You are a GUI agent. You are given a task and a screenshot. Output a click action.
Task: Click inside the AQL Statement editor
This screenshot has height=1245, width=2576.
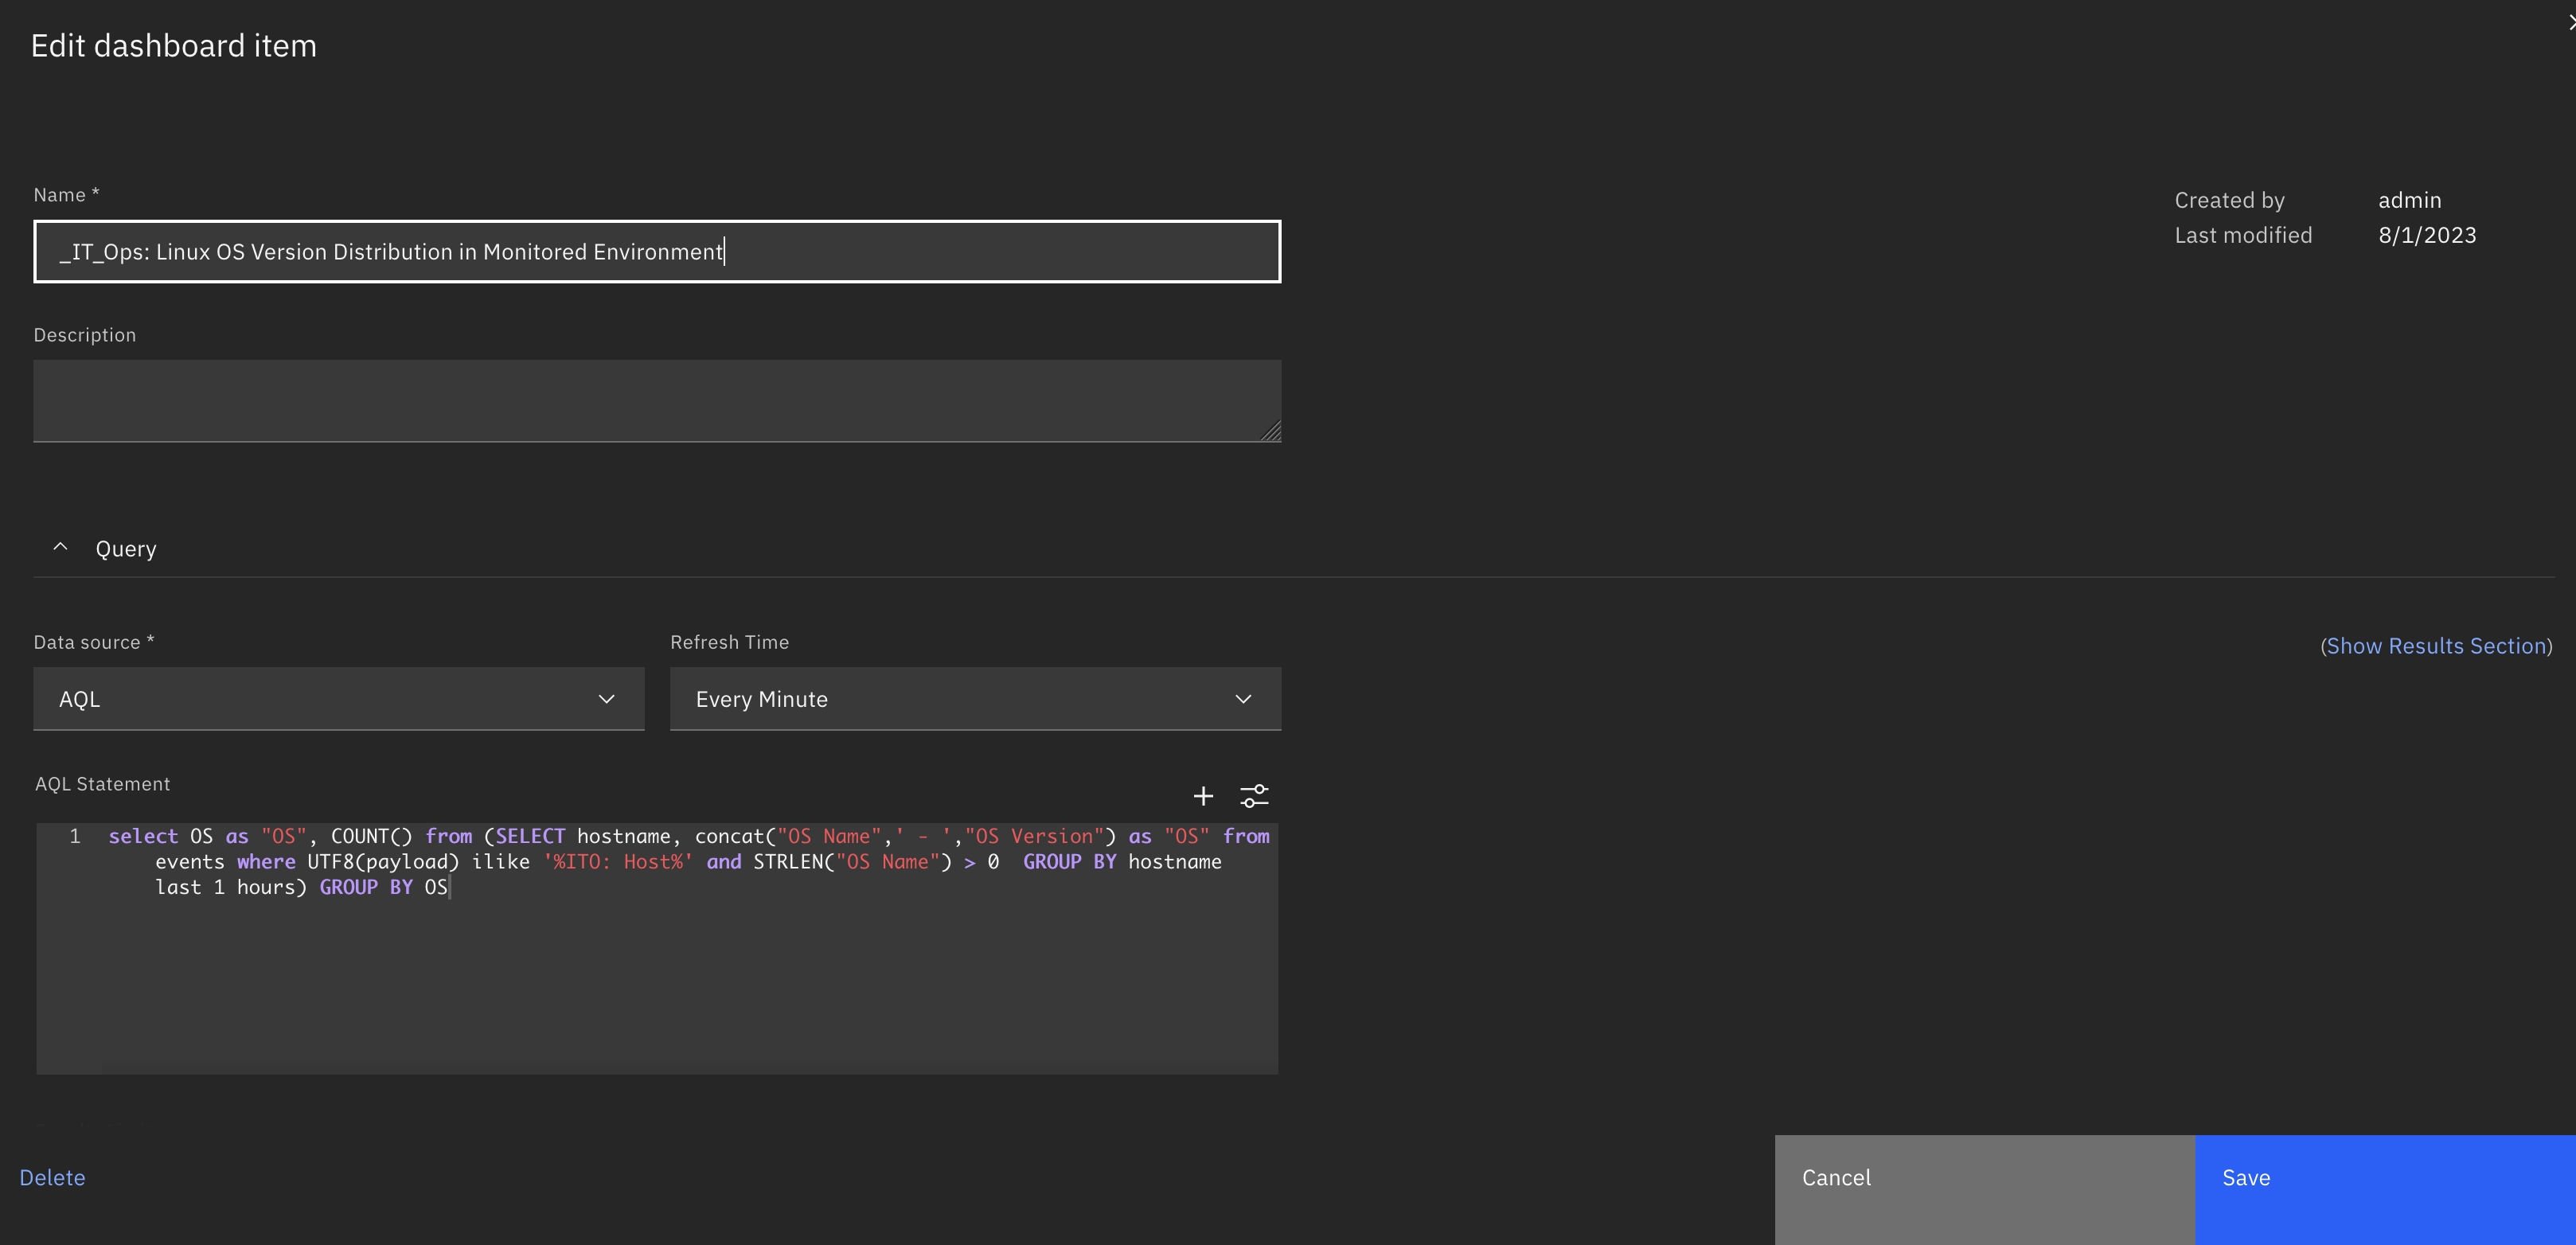(657, 948)
